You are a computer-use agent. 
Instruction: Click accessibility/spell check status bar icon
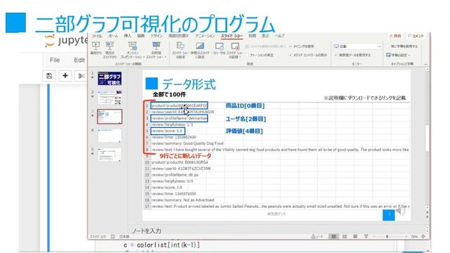coord(112,236)
